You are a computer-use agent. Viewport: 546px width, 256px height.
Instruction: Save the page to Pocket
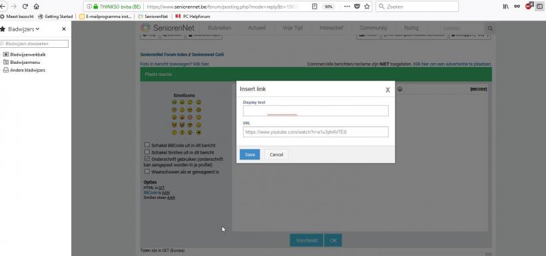point(357,6)
